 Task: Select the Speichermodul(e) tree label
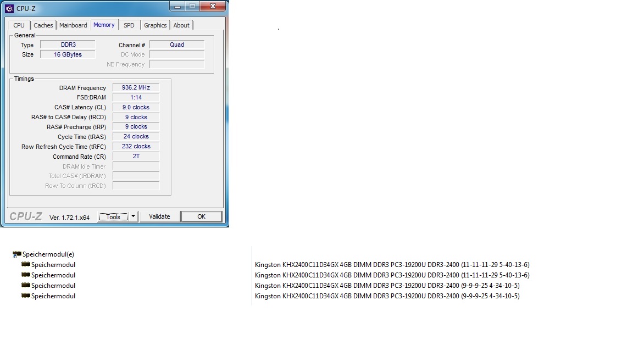(x=48, y=254)
